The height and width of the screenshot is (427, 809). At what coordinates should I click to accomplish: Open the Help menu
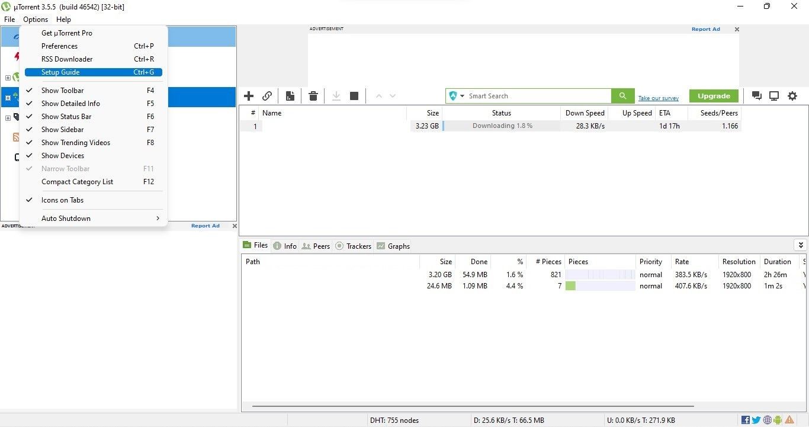point(63,20)
